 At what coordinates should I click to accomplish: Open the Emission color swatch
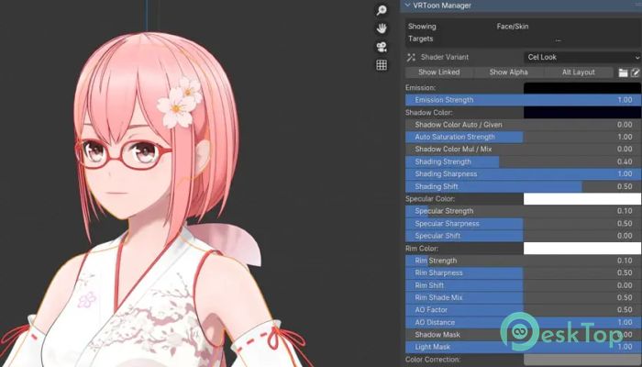point(582,88)
